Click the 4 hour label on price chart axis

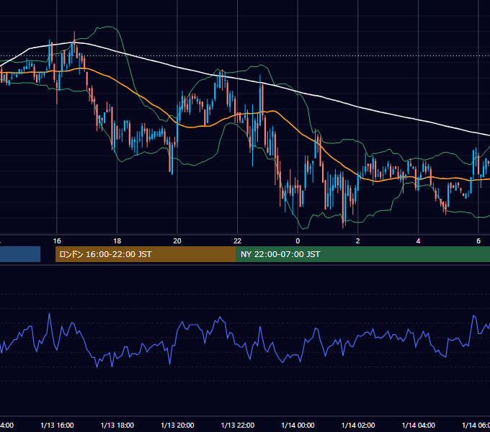click(418, 241)
